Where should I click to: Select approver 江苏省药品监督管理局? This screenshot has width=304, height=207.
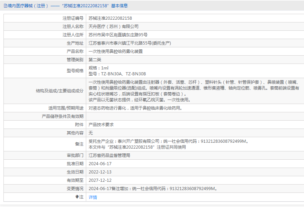coord(109,156)
